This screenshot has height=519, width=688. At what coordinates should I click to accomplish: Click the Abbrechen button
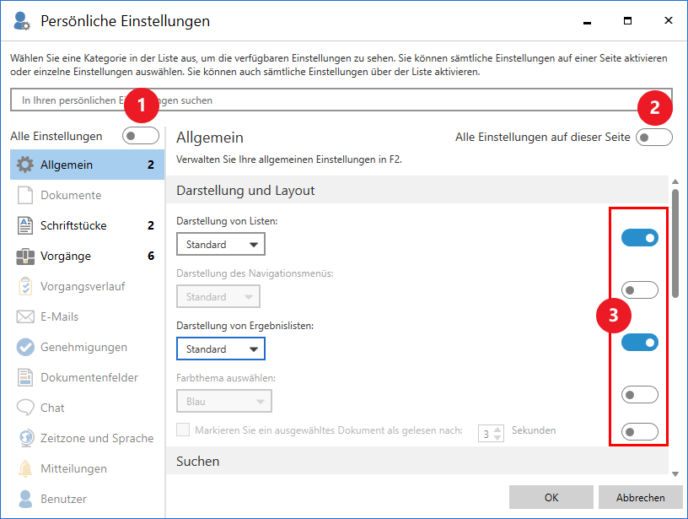click(640, 497)
